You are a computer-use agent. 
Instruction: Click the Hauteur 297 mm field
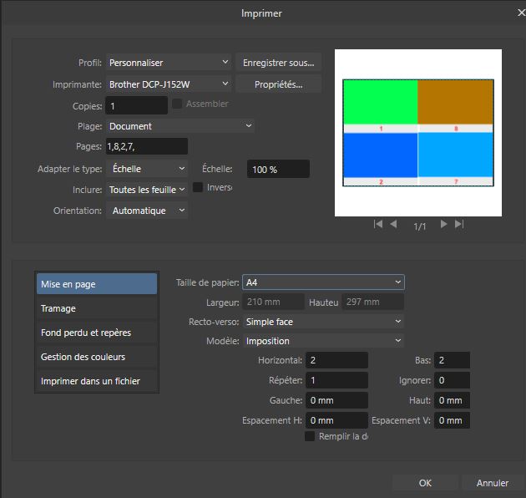(372, 302)
